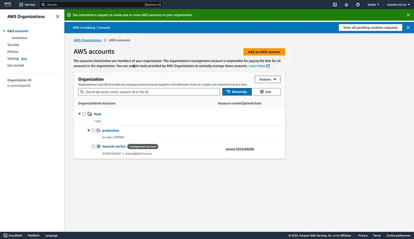Click the CloudShell icon in footer
Viewport: 414px width, 239px height.
tap(5, 235)
